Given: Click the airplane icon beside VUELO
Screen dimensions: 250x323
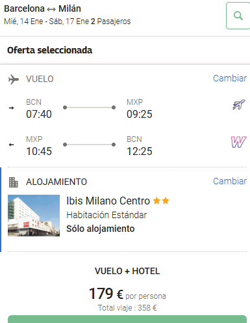Looking at the screenshot, I should point(14,79).
